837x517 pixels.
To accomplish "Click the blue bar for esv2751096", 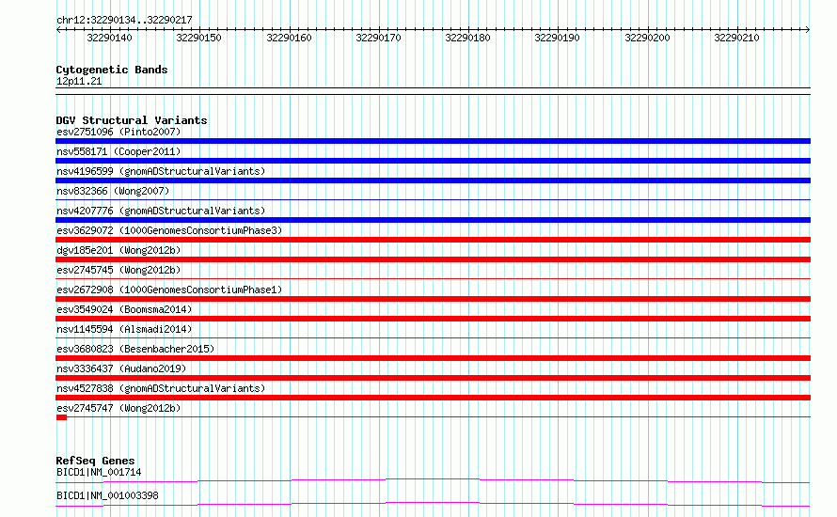I will 433,141.
